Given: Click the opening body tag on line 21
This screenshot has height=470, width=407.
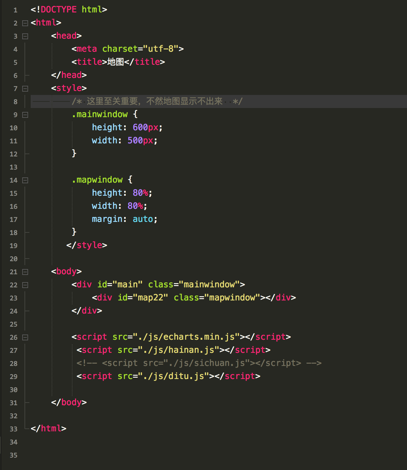Looking at the screenshot, I should (66, 271).
